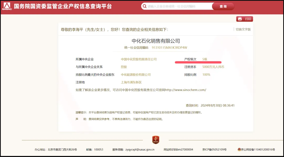The image size is (284, 157).
Task: Click the postal code 100053
Action: (x=99, y=150)
